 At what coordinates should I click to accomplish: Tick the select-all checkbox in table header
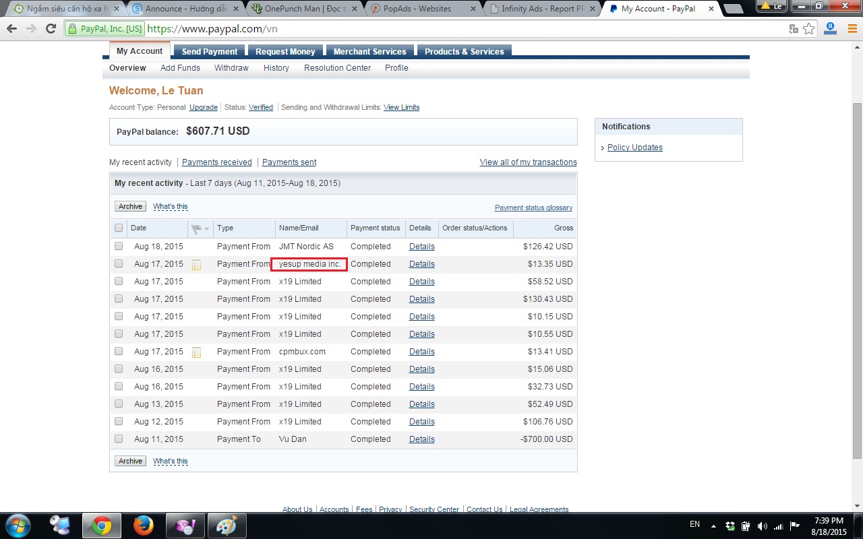click(x=119, y=228)
